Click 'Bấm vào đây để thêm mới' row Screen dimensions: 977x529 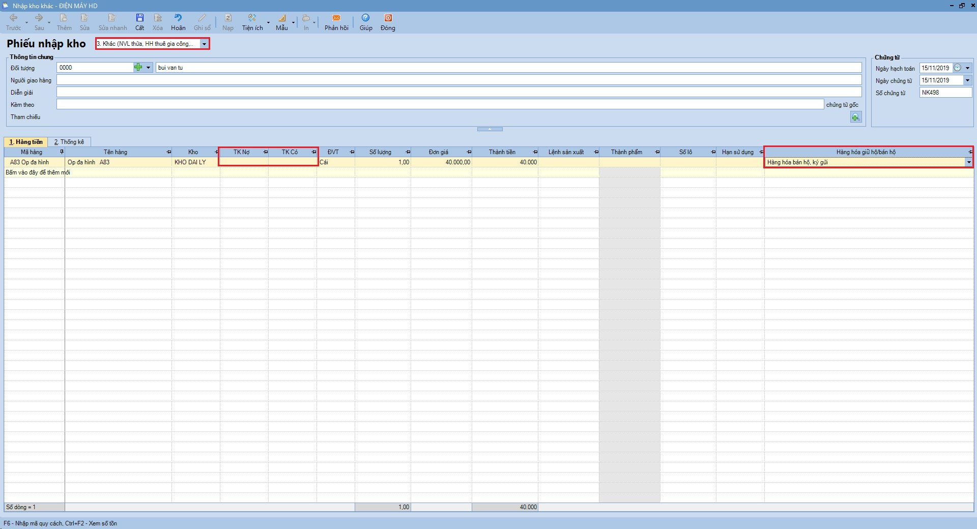coord(38,172)
